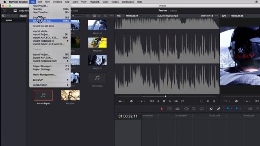Switch media pool to list view
The height and width of the screenshot is (146, 260).
99,16
